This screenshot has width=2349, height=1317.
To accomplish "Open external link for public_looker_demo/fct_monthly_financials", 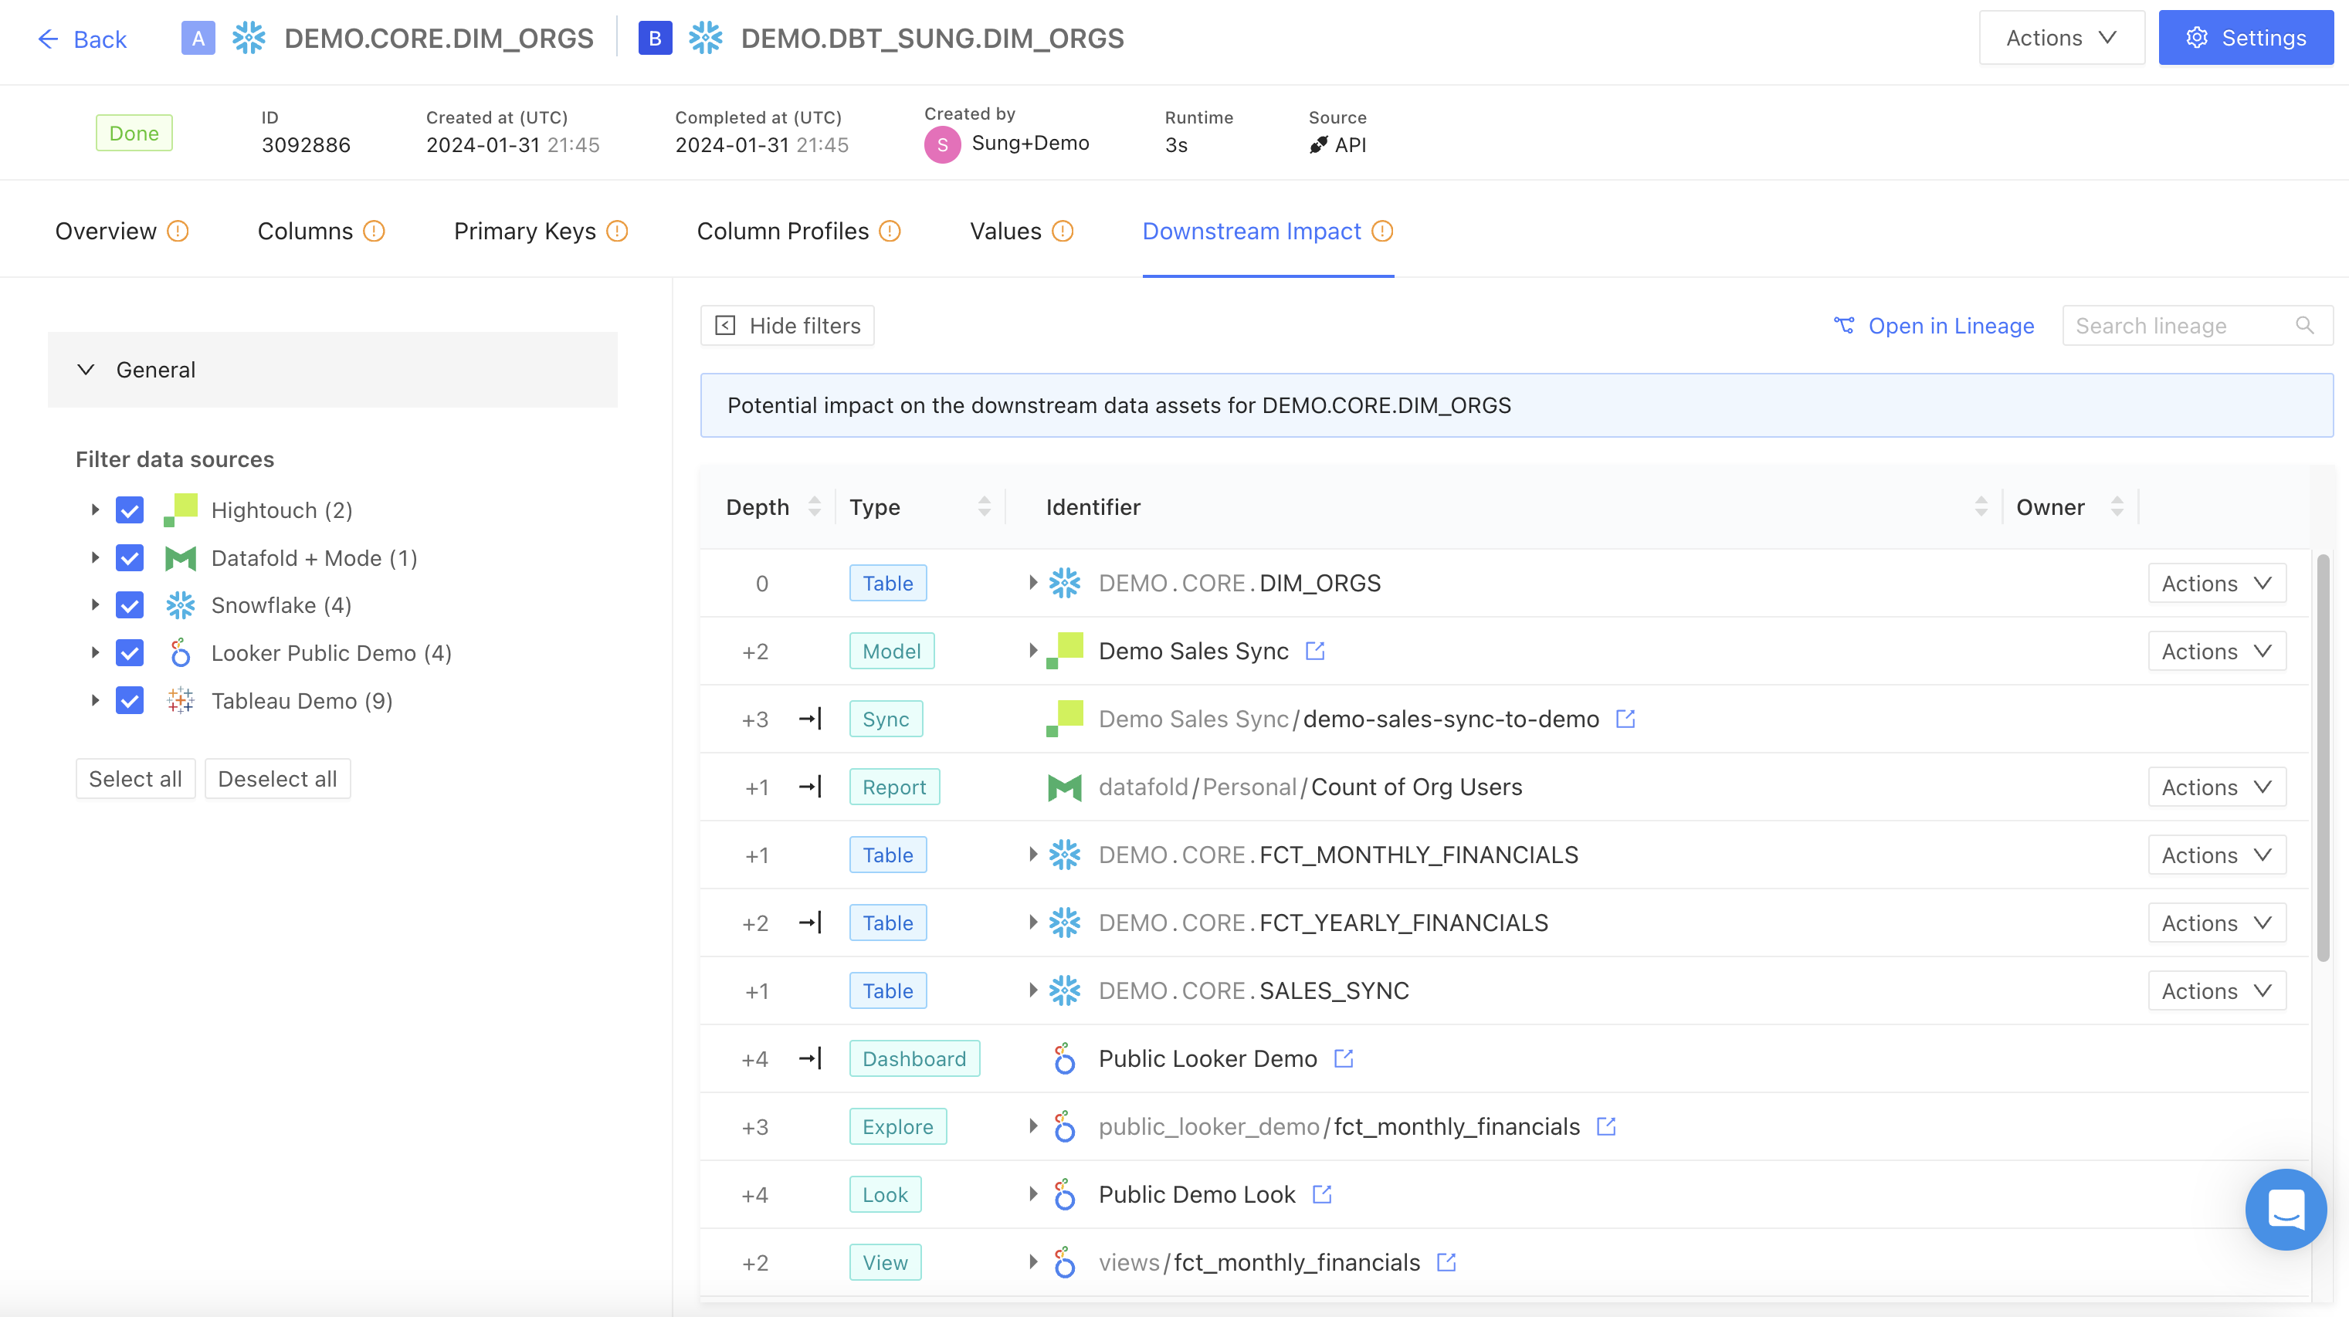I will click(1606, 1126).
